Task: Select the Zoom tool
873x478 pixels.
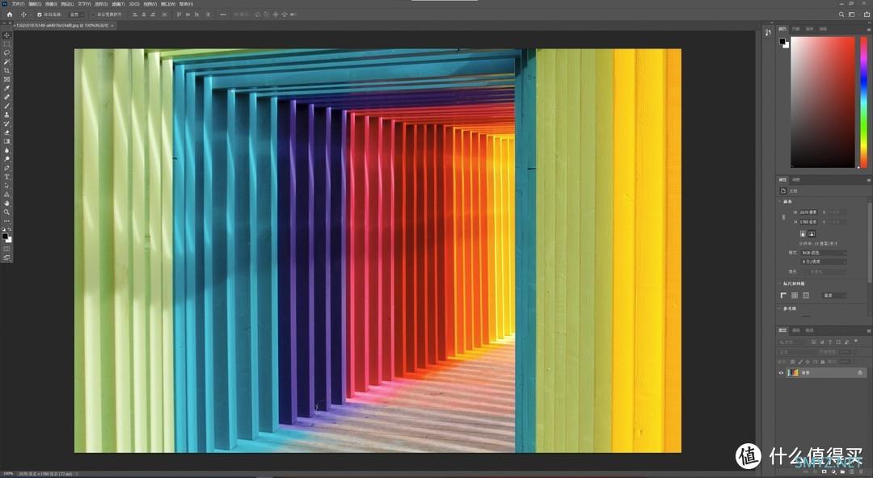Action: pyautogui.click(x=7, y=212)
